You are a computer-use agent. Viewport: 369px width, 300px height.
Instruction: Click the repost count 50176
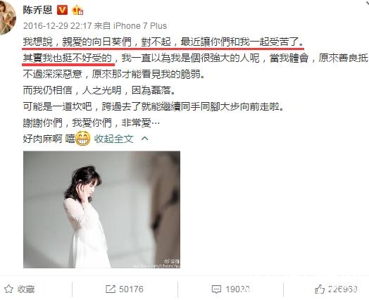pyautogui.click(x=131, y=289)
